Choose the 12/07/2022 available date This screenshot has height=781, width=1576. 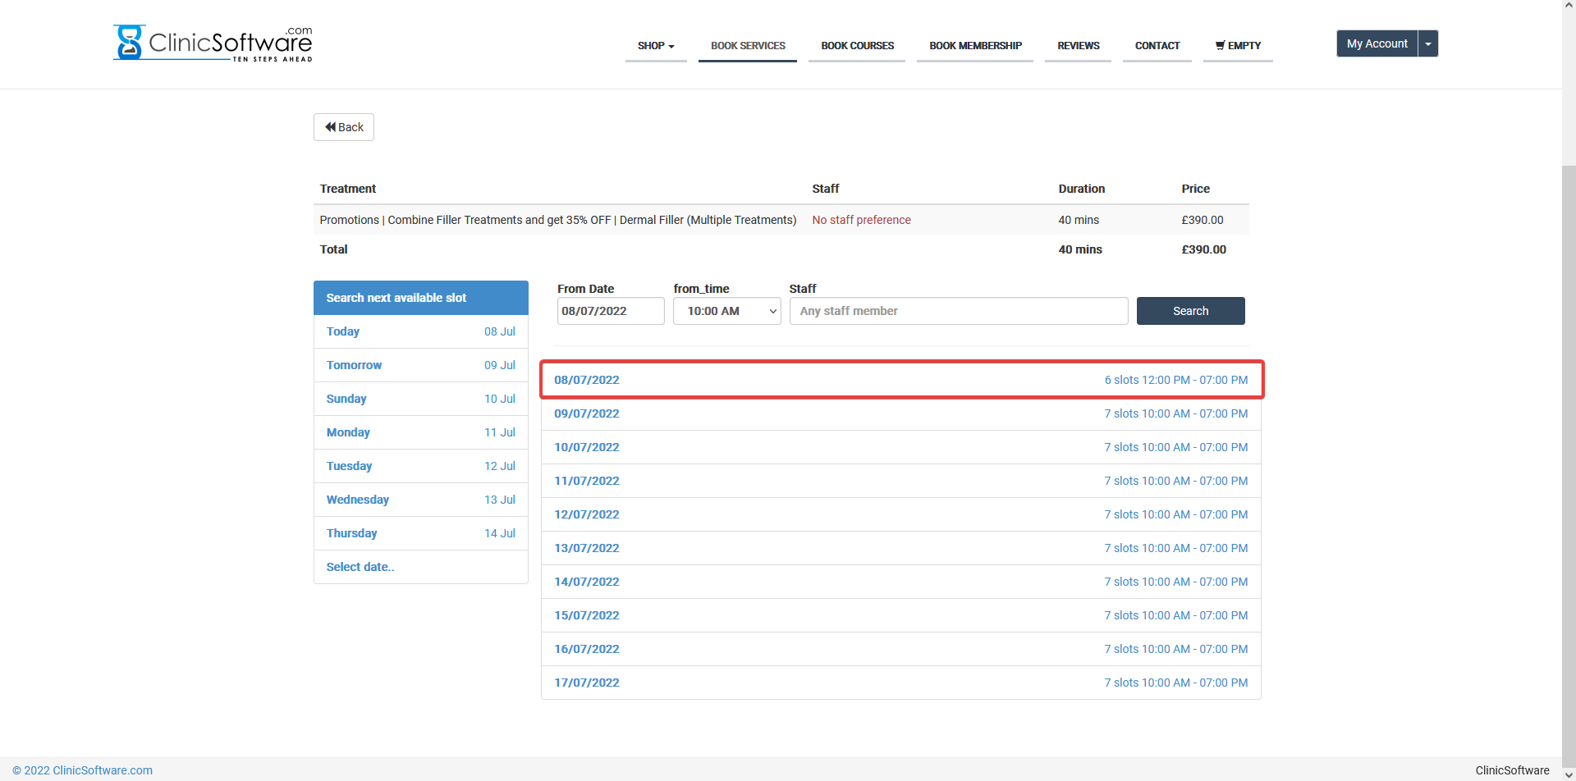(x=900, y=514)
